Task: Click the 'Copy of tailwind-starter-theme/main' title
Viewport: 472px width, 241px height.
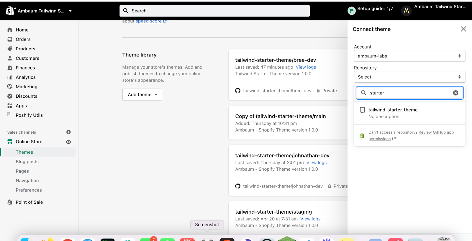Action: click(281, 116)
